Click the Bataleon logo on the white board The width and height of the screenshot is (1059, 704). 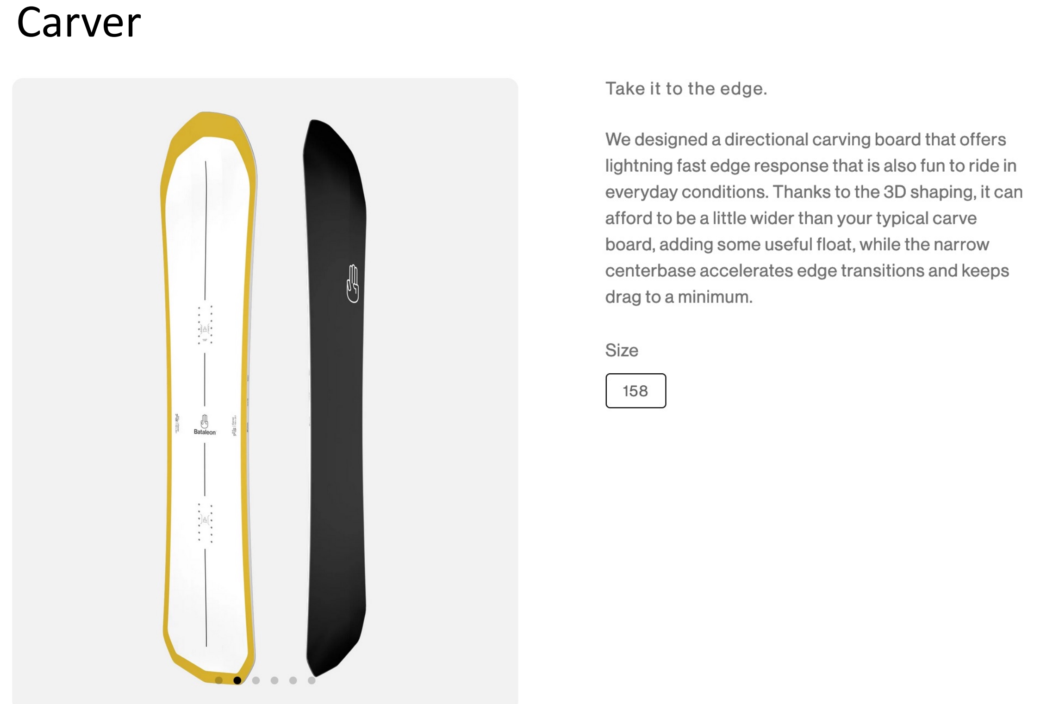[205, 425]
